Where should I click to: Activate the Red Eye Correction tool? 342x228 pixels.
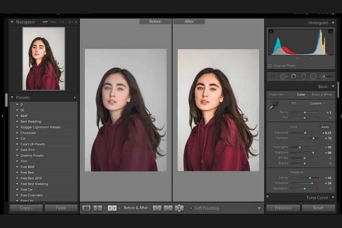pyautogui.click(x=293, y=76)
